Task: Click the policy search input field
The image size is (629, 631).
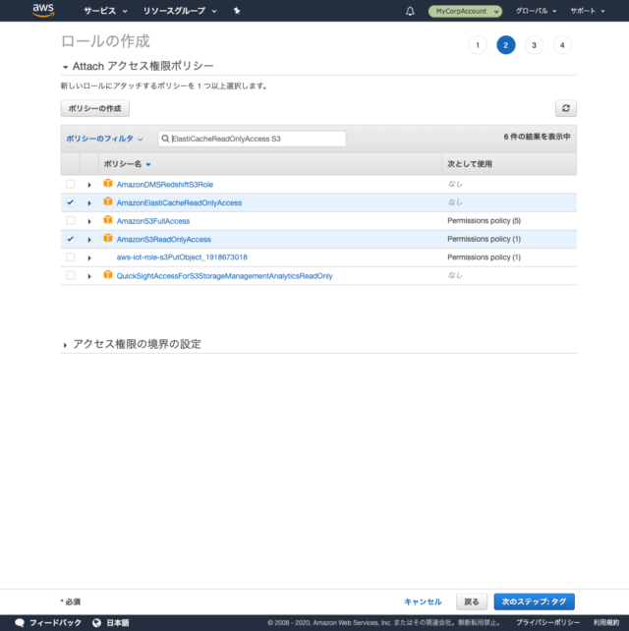Action: click(252, 139)
